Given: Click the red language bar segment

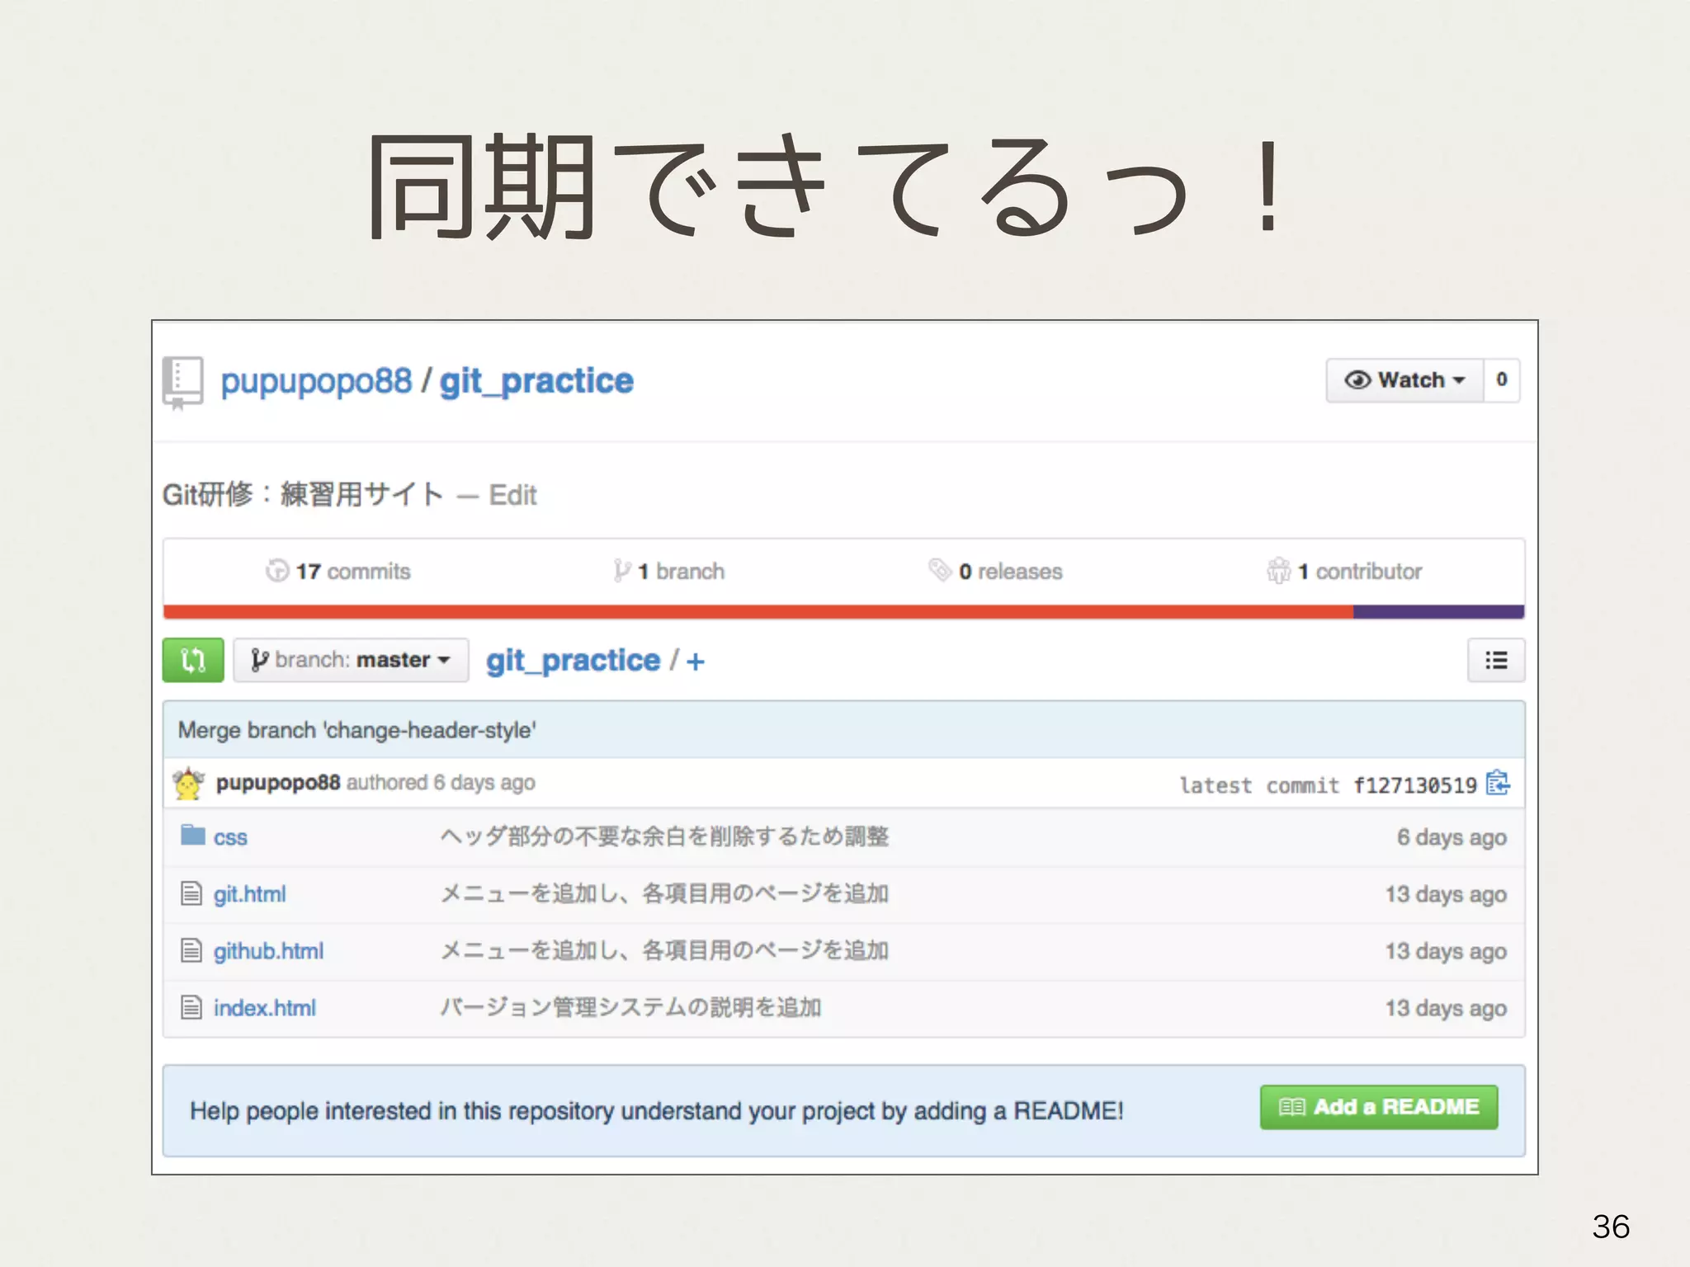Looking at the screenshot, I should 758,611.
